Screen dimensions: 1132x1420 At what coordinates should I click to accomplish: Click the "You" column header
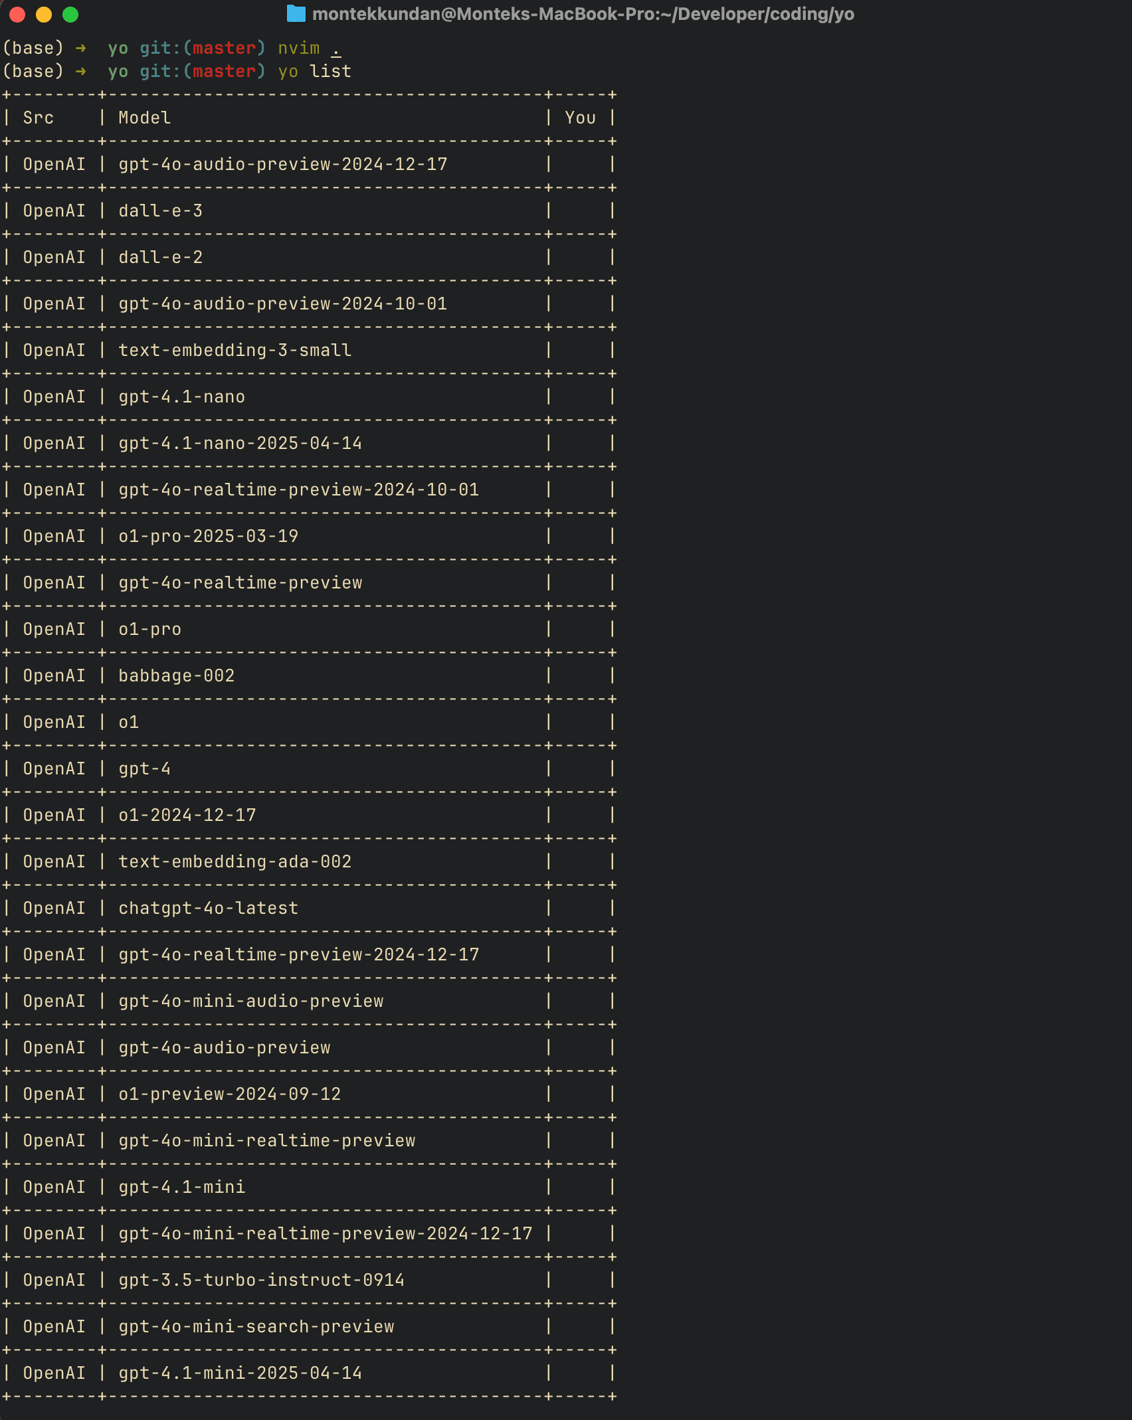pyautogui.click(x=580, y=118)
